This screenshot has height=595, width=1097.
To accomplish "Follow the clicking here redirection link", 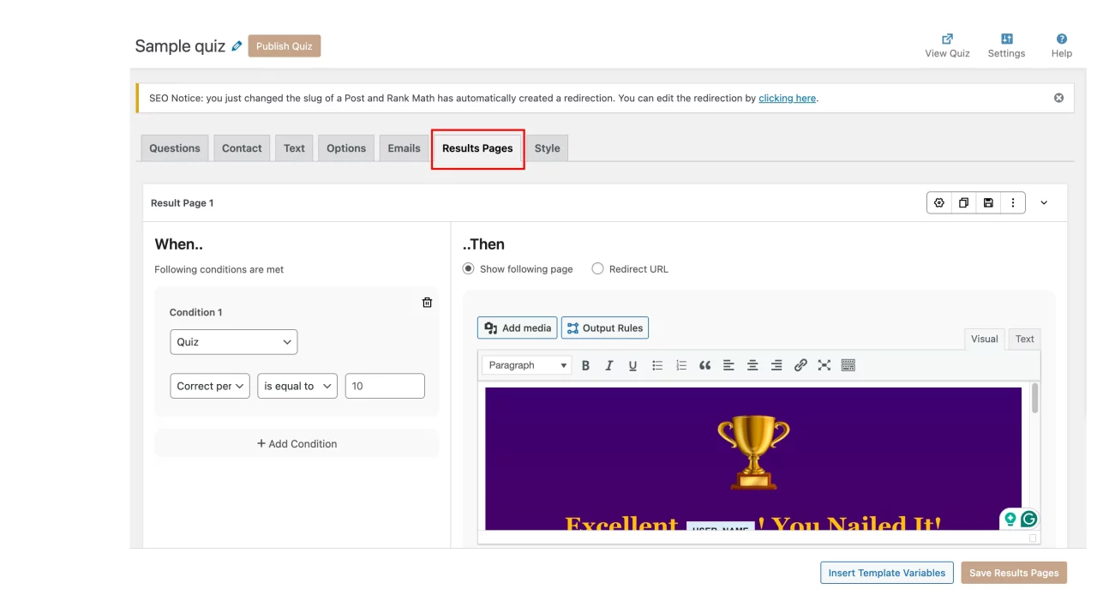I will [787, 98].
